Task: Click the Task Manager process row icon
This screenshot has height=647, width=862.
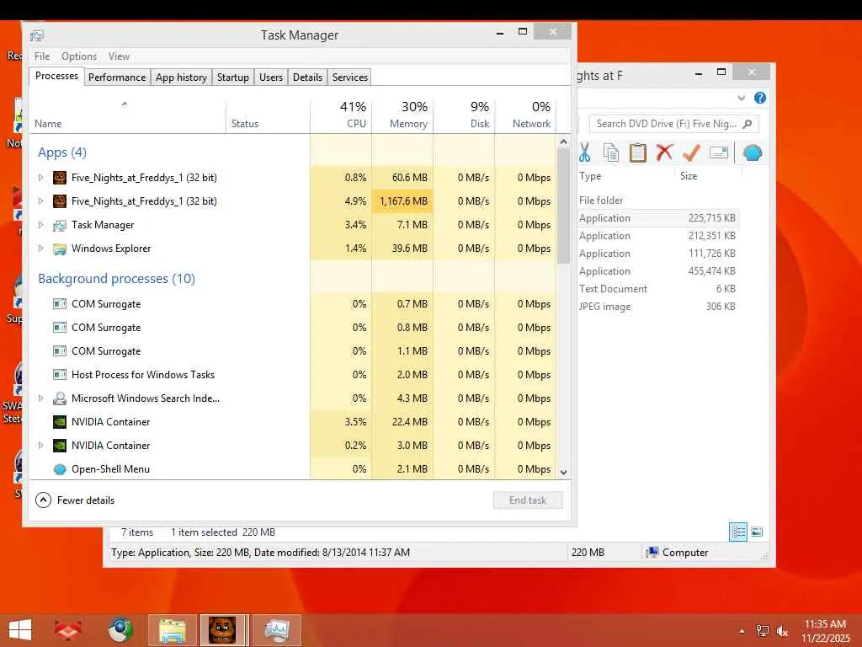Action: [60, 225]
